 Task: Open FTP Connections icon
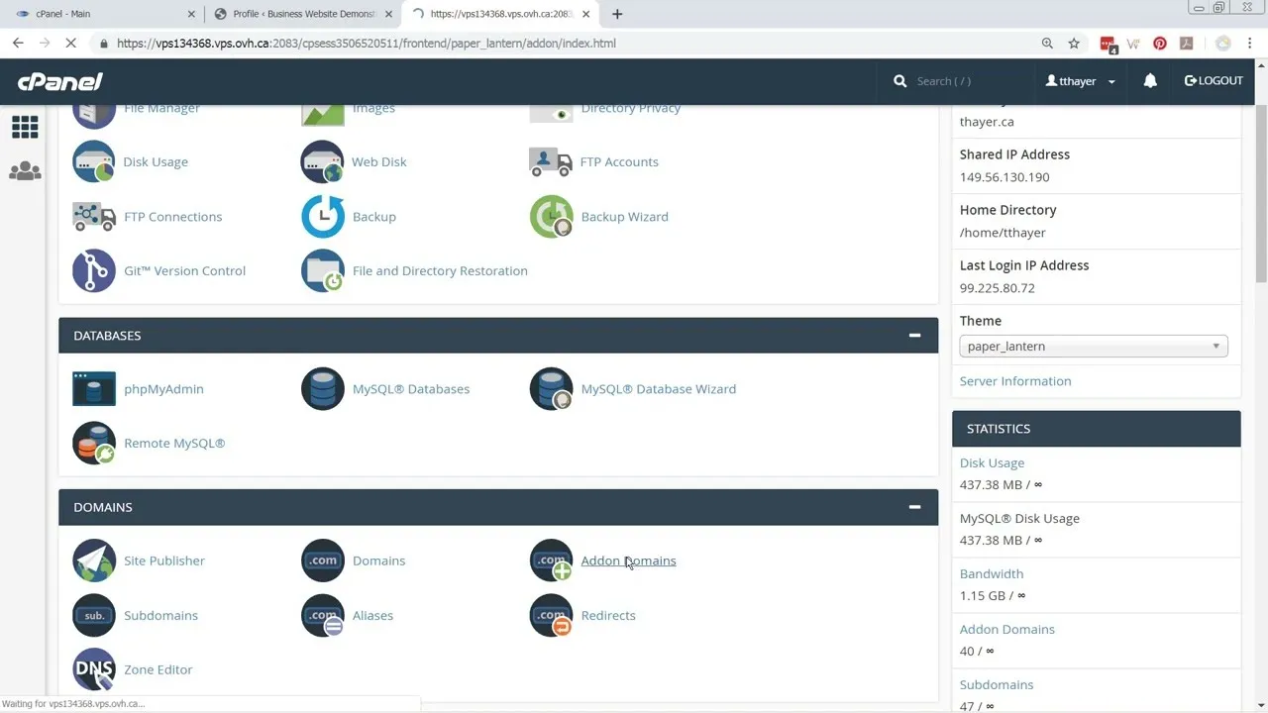[94, 216]
